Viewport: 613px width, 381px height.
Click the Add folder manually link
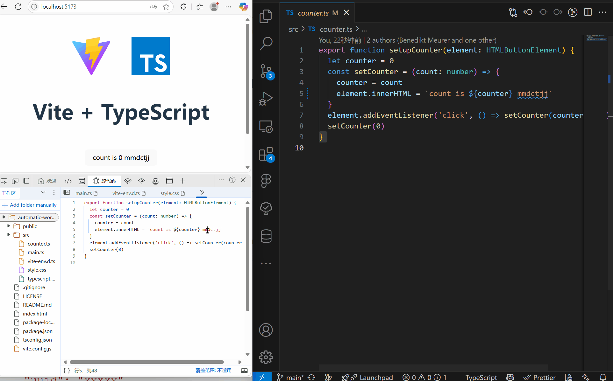30,205
